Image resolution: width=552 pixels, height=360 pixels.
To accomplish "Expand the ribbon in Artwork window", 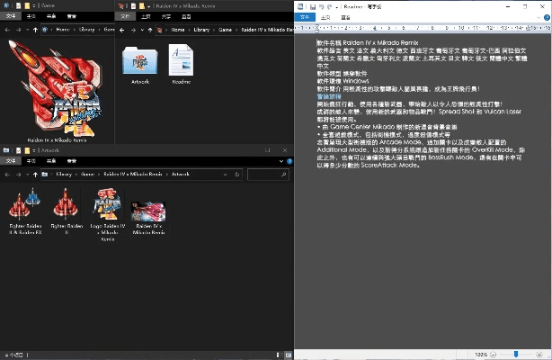I will 280,161.
